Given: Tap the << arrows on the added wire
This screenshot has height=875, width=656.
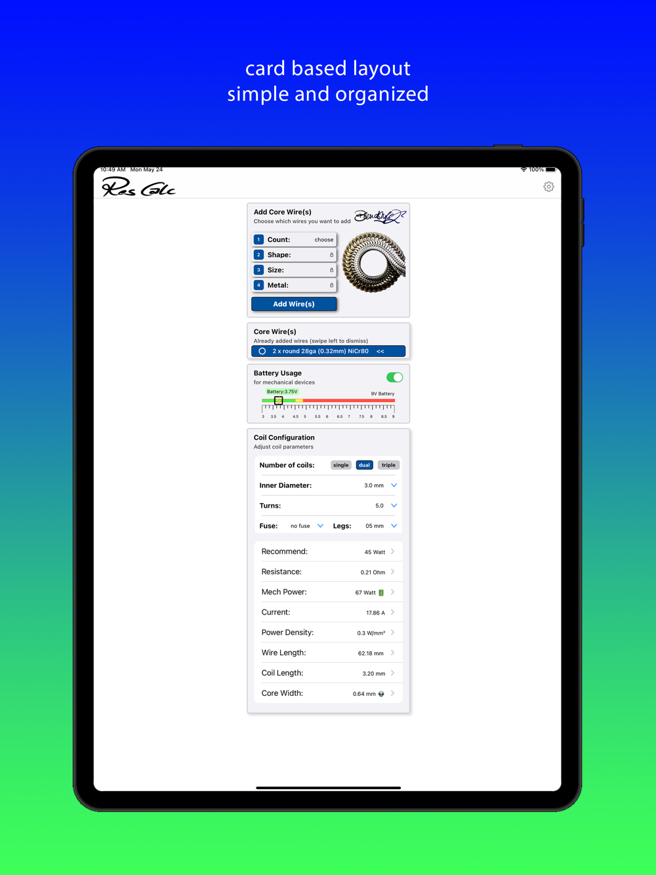Looking at the screenshot, I should coord(380,351).
